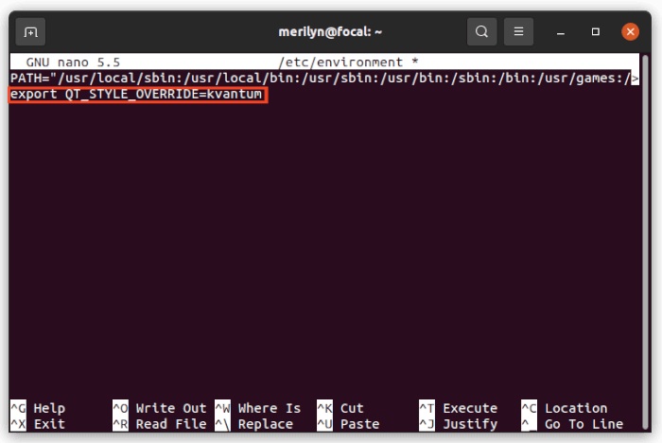Click the ^T Execute shortcut
Screen dimensions: 662x443
click(x=458, y=408)
